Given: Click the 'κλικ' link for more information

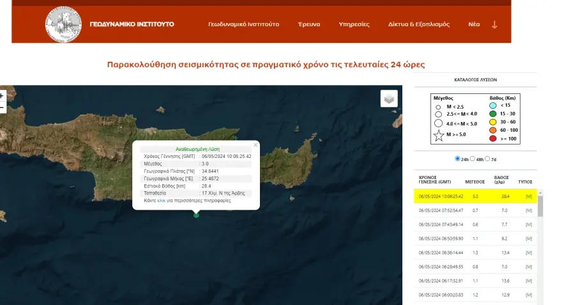Looking at the screenshot, I should click(161, 201).
